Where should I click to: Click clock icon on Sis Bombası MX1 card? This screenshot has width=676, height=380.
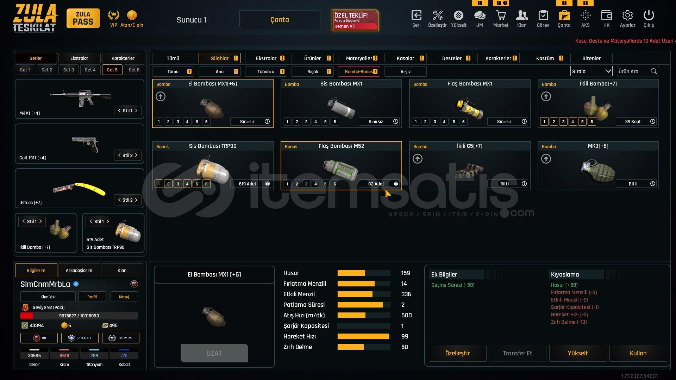tap(396, 121)
